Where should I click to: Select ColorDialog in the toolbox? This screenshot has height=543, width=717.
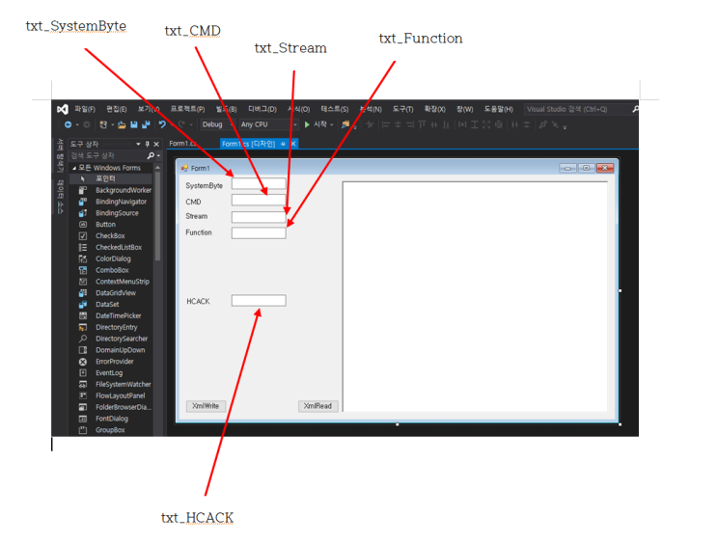[x=111, y=258]
